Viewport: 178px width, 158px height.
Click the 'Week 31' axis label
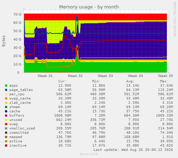click(45, 76)
